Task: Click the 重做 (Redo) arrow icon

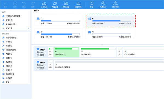Action: tap(33, 4)
